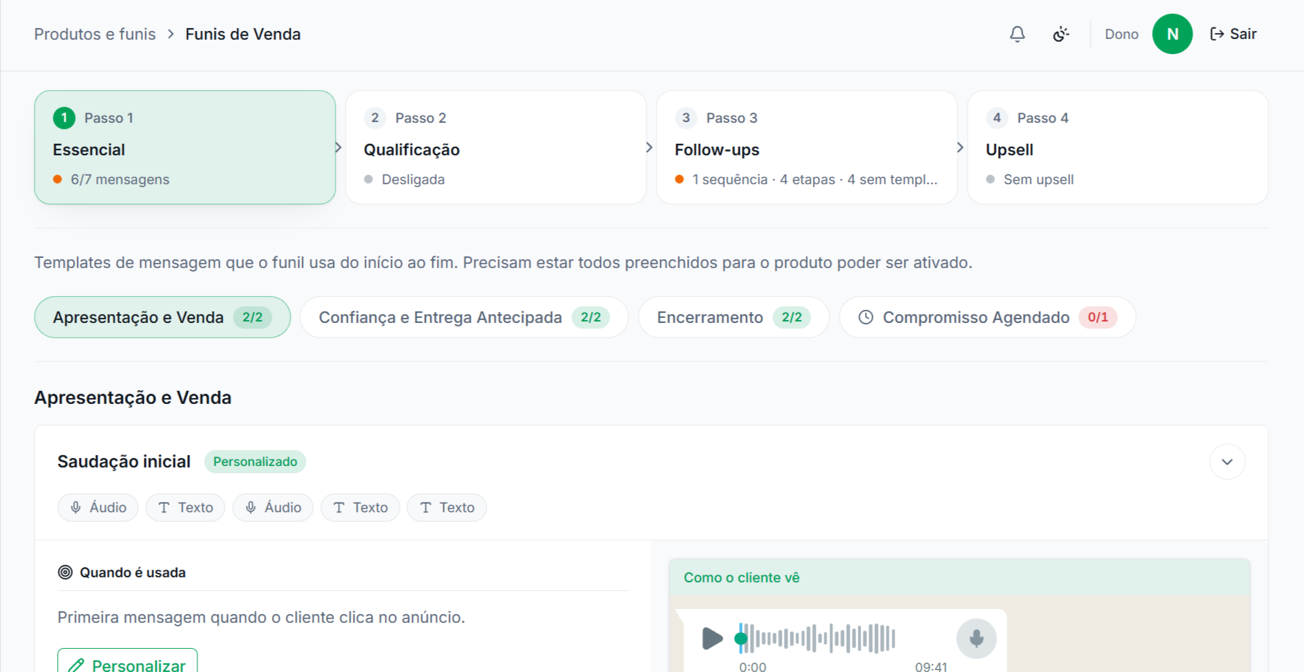This screenshot has height=672, width=1304.
Task: Click the first Áudio chip
Action: [x=98, y=507]
